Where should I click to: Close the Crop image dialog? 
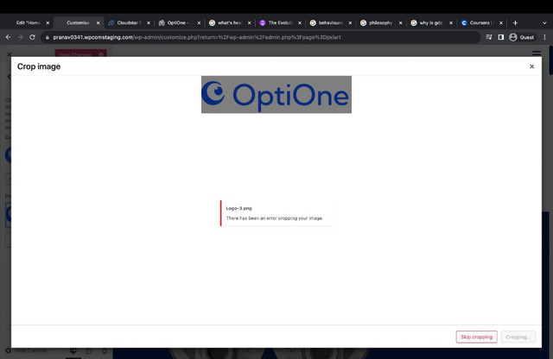pos(531,66)
